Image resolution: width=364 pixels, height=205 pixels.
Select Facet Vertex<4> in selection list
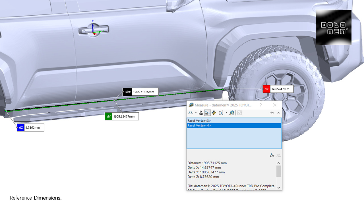234,126
